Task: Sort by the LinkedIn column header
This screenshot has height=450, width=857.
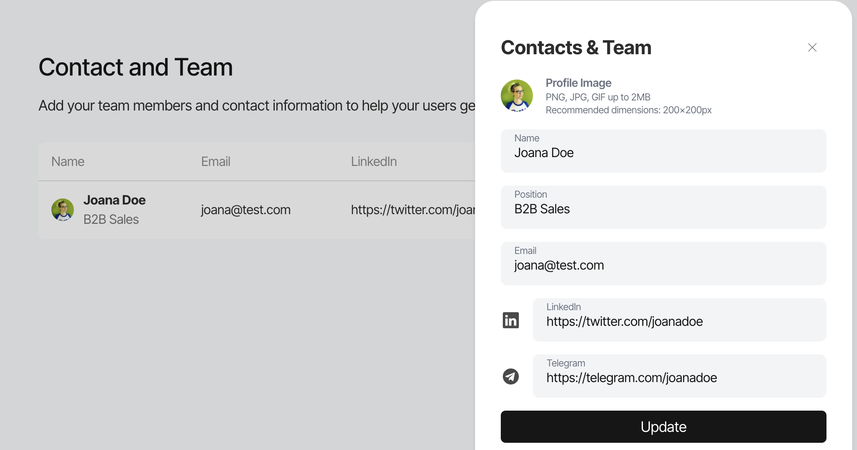Action: [x=374, y=162]
